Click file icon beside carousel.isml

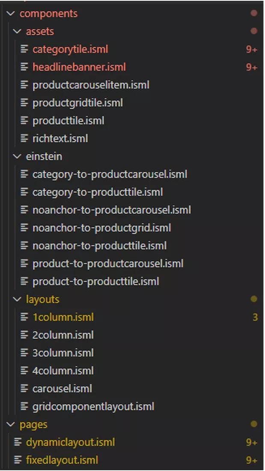point(24,388)
